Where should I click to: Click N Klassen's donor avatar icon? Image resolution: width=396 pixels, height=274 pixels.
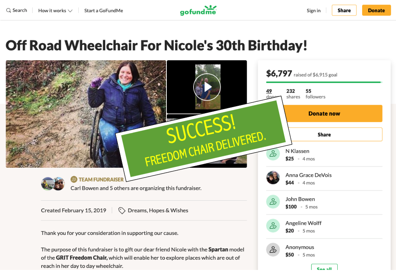pyautogui.click(x=273, y=154)
